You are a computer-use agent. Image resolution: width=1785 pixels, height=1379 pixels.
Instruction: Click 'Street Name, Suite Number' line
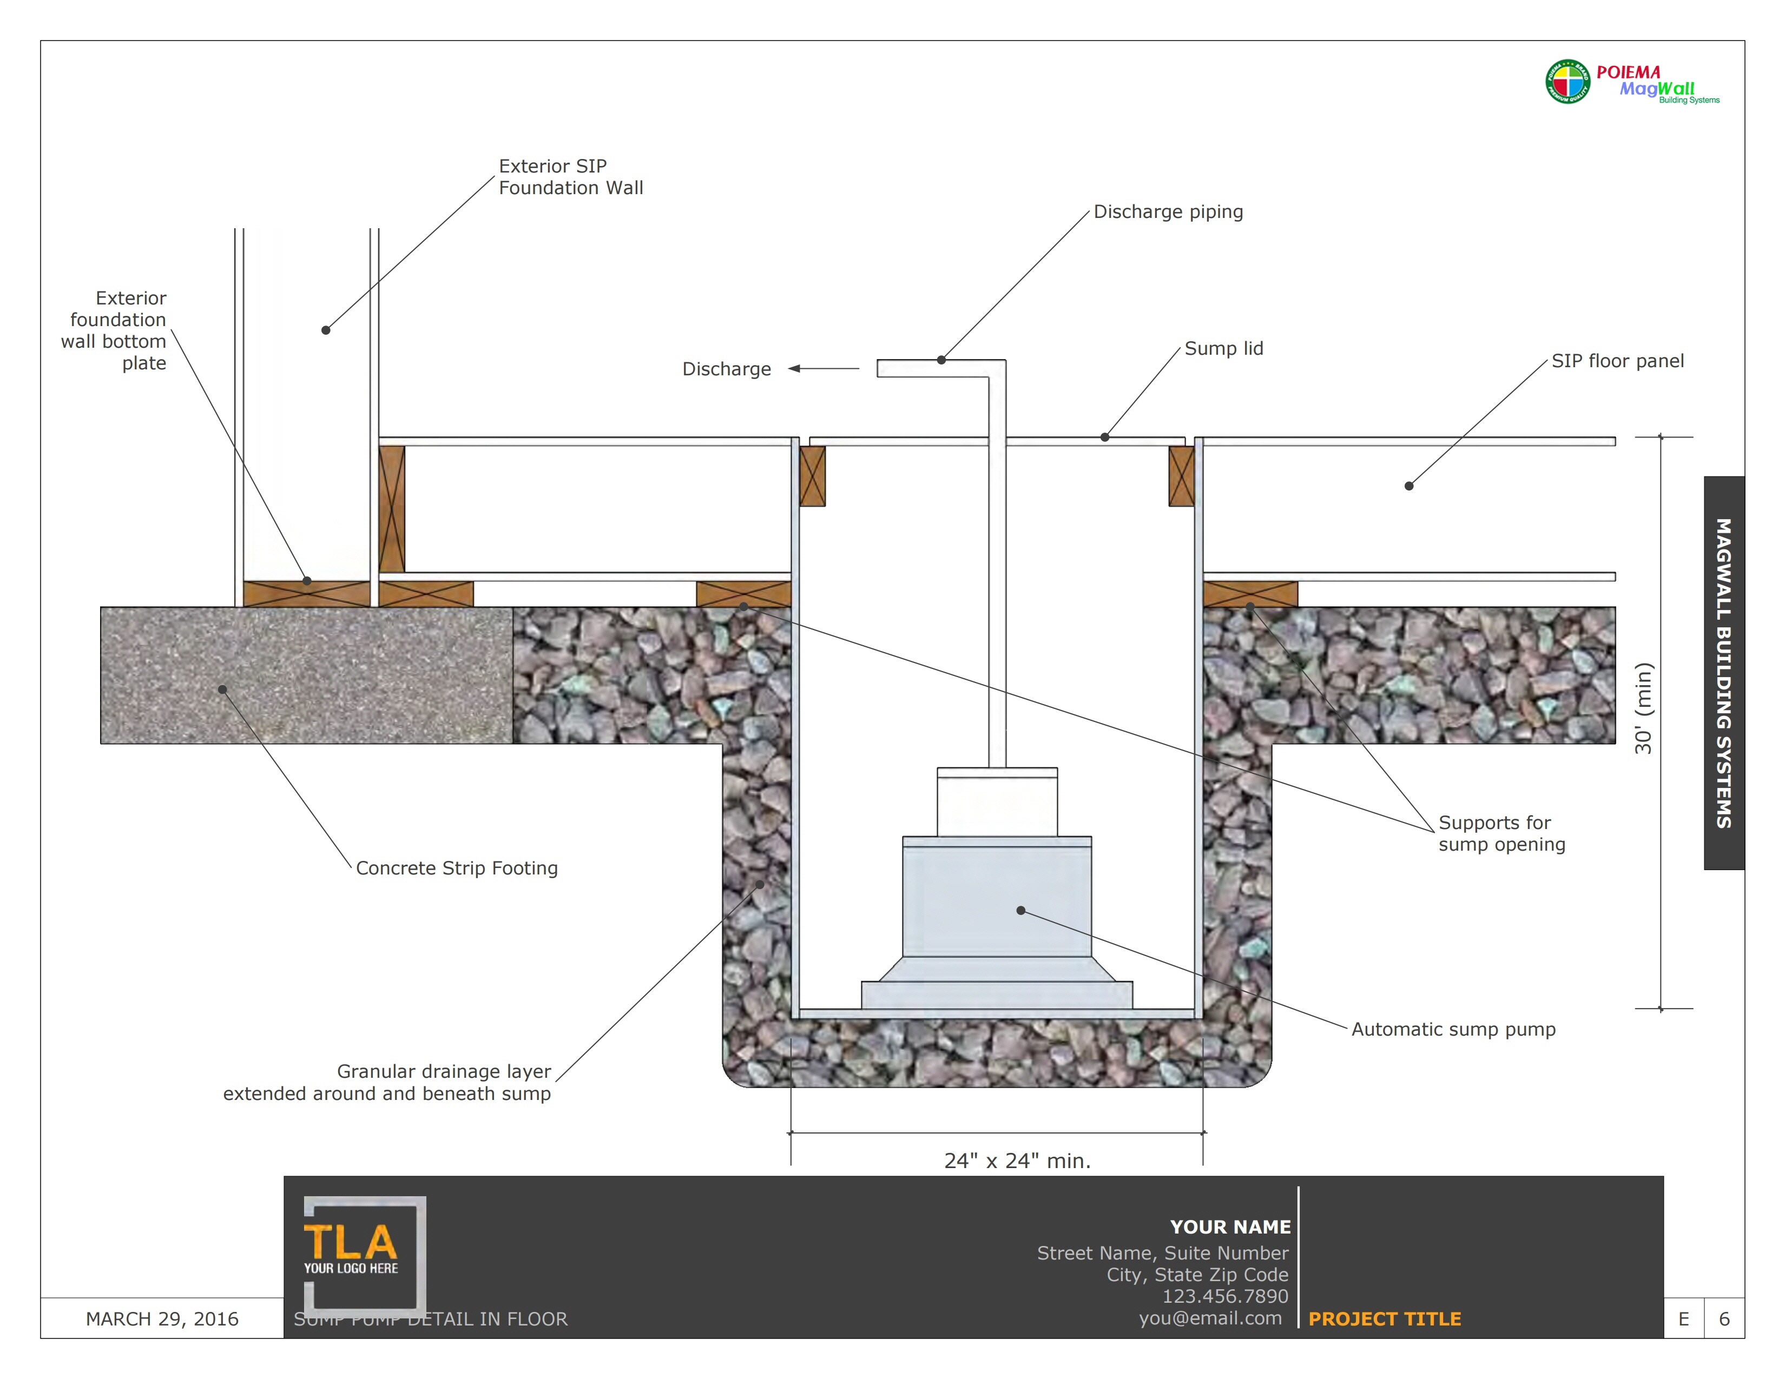(x=1162, y=1253)
